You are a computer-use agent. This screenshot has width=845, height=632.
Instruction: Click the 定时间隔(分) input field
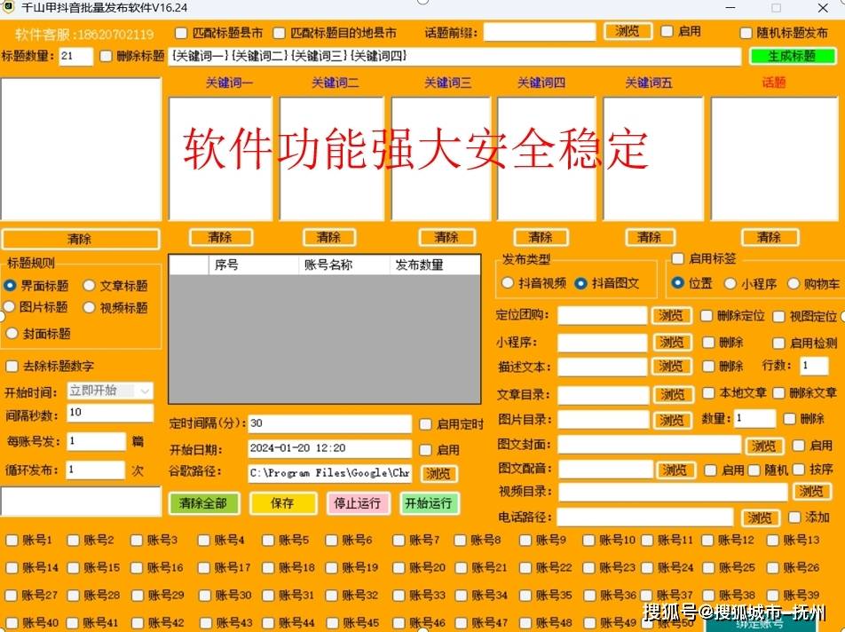pyautogui.click(x=330, y=423)
